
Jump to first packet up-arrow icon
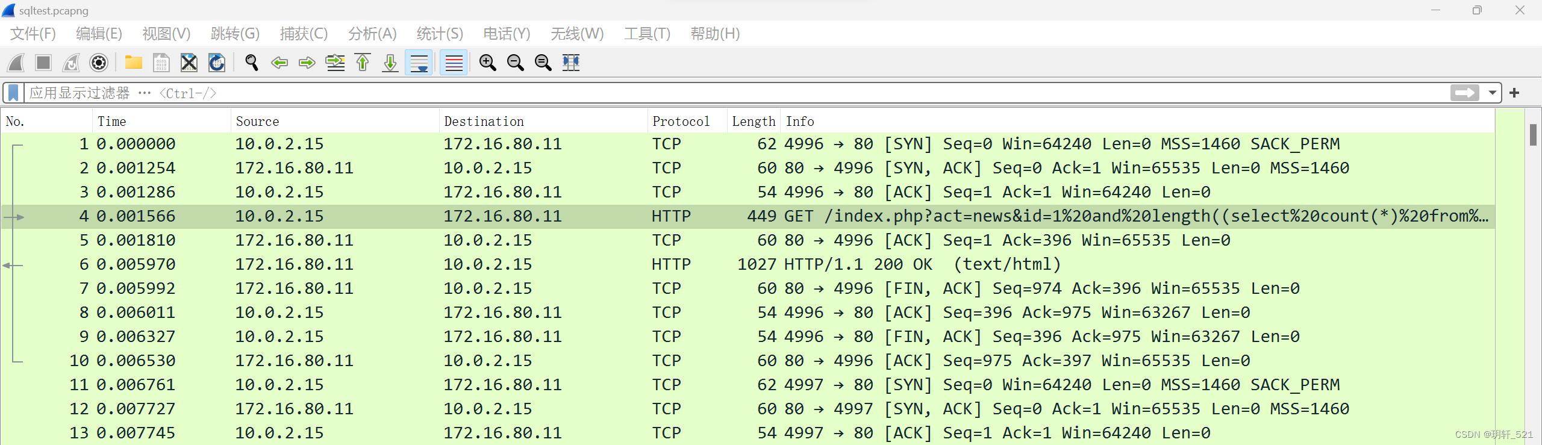pos(363,63)
